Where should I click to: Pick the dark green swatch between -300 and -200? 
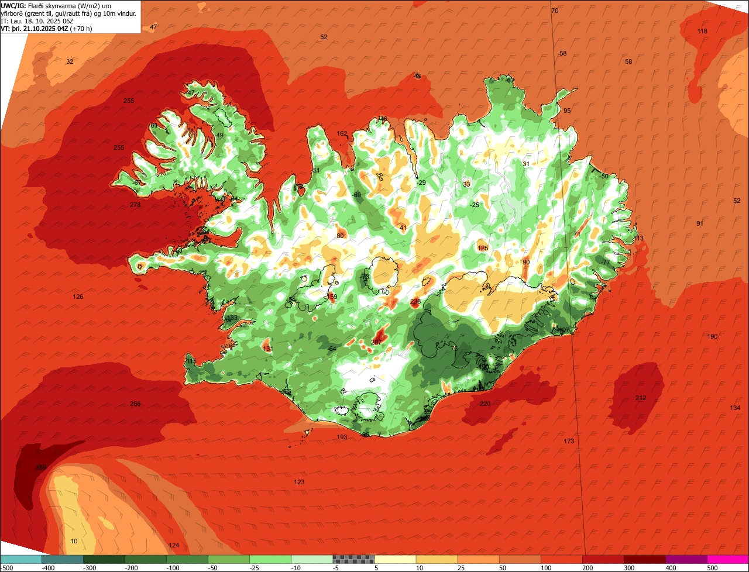coord(104,559)
